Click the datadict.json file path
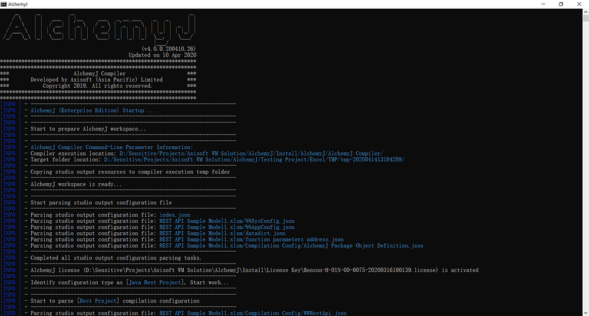This screenshot has height=316, width=589. tap(223, 233)
